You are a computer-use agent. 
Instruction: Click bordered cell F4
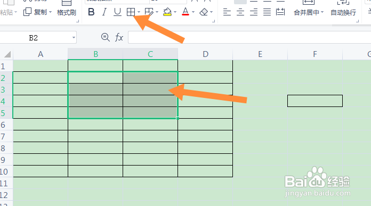coord(315,101)
